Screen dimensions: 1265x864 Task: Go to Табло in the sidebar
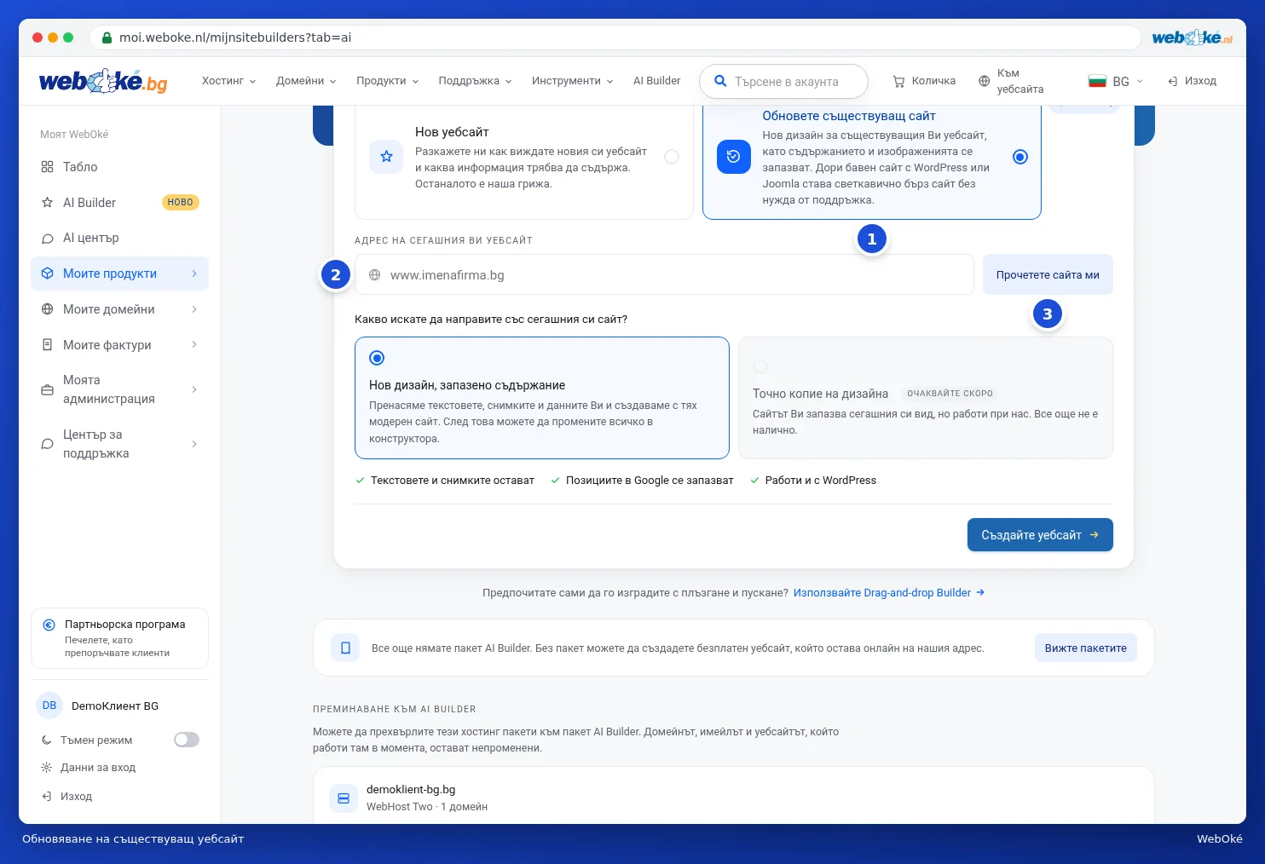click(119, 167)
